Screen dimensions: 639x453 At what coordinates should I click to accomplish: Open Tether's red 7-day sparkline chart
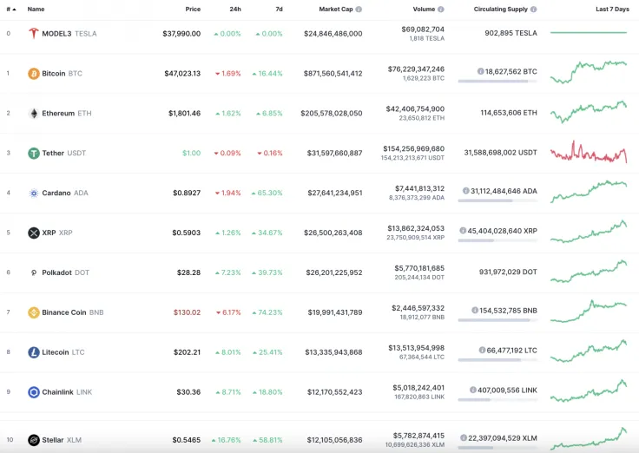(x=589, y=152)
